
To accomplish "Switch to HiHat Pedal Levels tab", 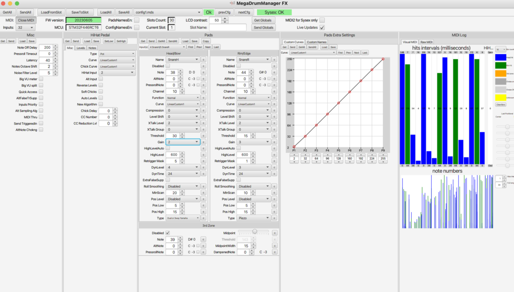I will (81, 48).
